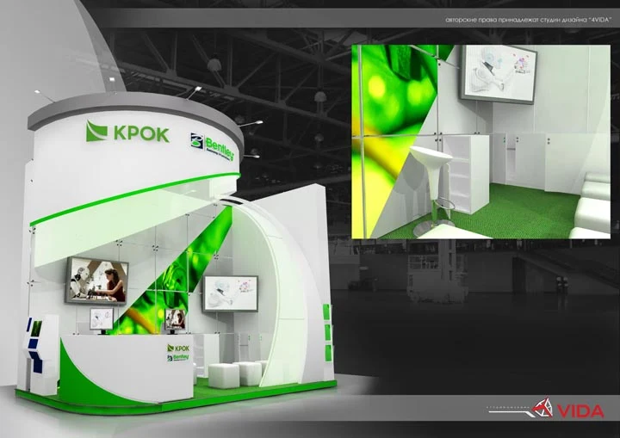Click the Bentley logo on the upper drum

point(212,146)
